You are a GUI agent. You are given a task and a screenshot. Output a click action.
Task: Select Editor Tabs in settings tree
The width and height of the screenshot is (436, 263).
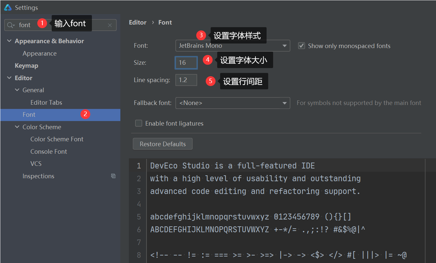click(x=46, y=102)
